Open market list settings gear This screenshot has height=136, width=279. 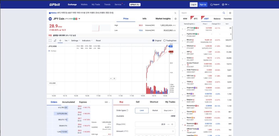click(230, 13)
